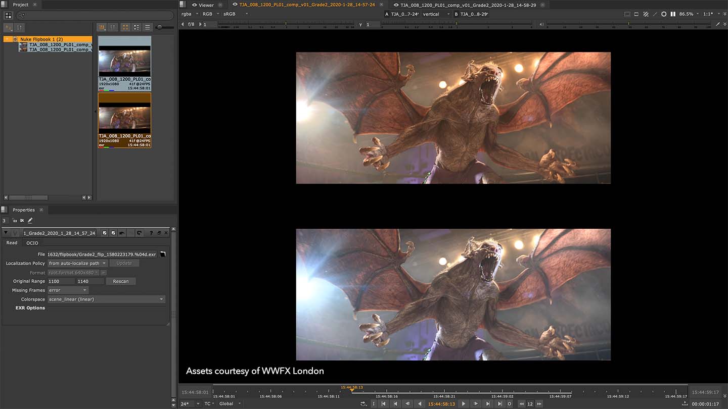Collapse the Grade2 node properties triangle
Image resolution: width=728 pixels, height=409 pixels.
point(6,233)
